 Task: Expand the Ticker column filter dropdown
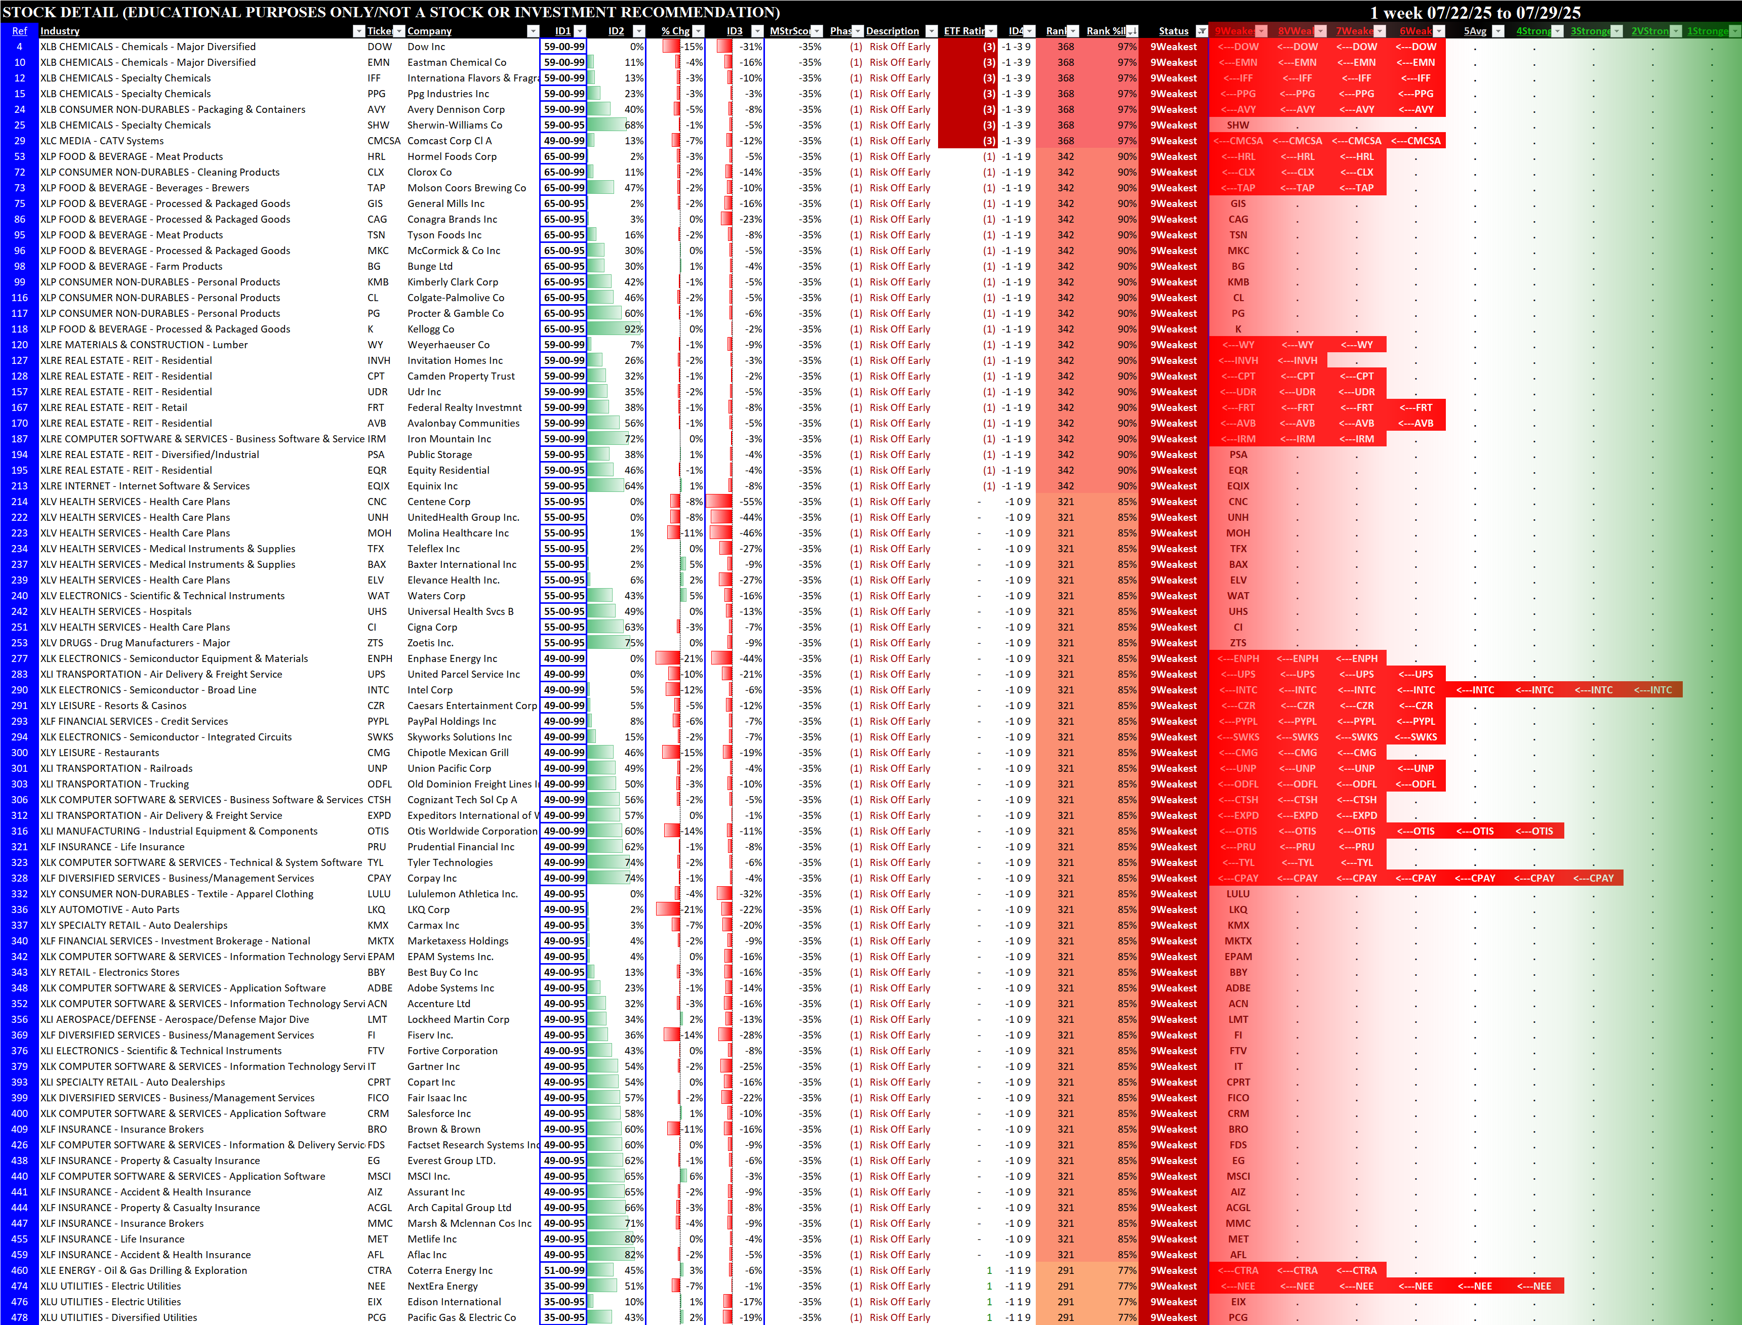[398, 31]
